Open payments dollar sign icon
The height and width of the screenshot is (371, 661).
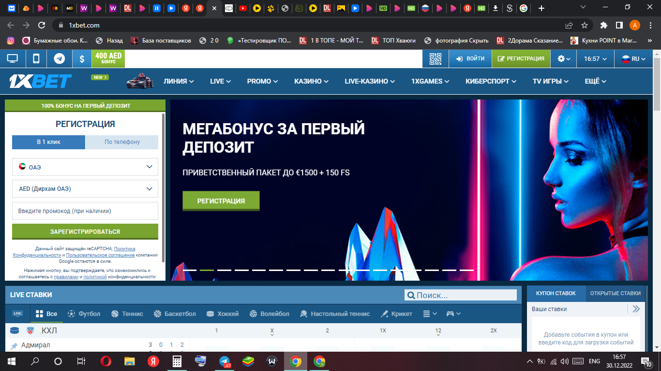[82, 58]
